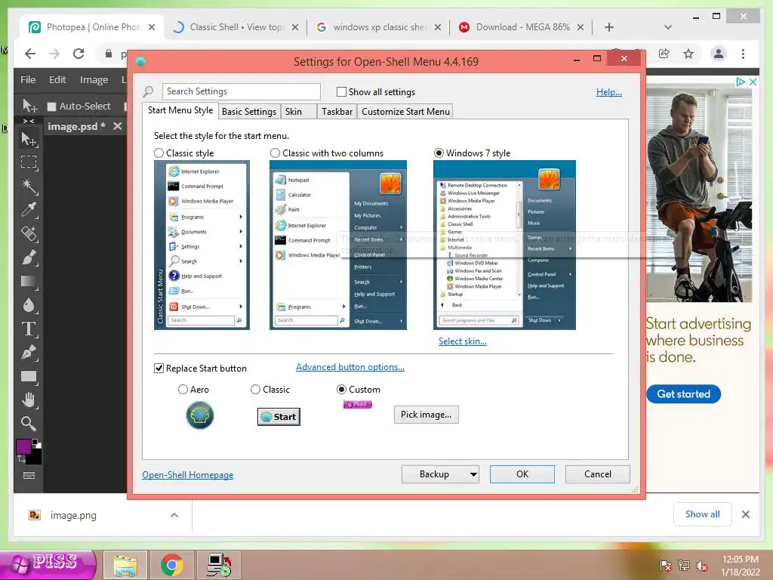The height and width of the screenshot is (580, 773).
Task: Select the Pen tool in Photopea
Action: [29, 353]
